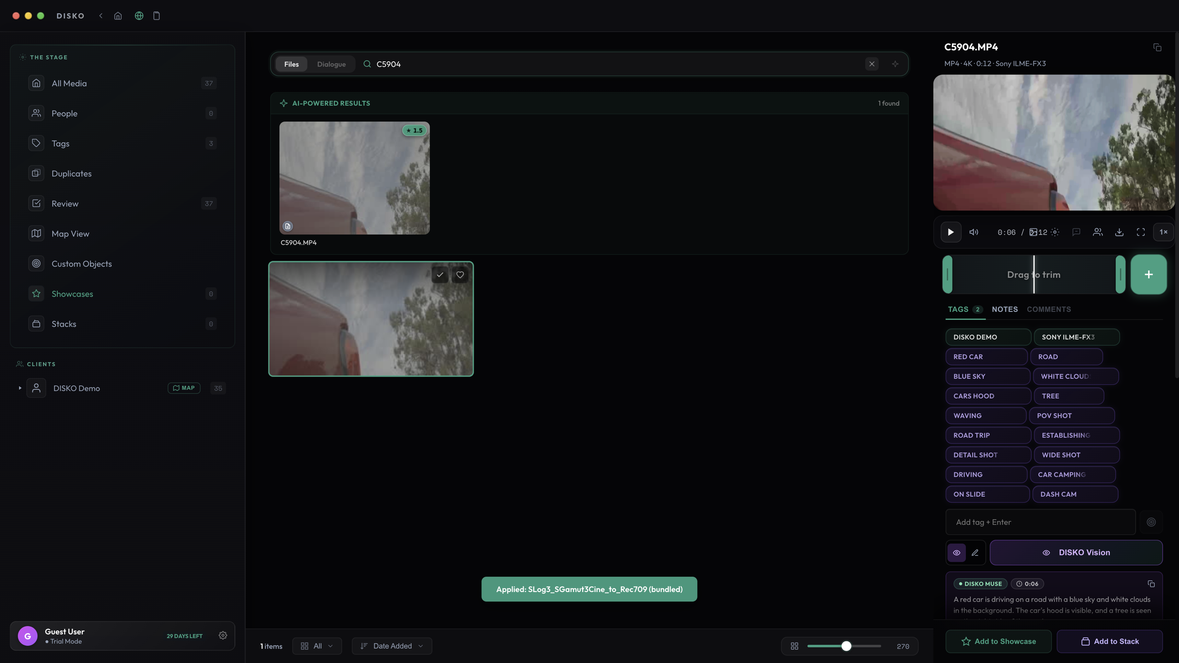Open the C5904.MP4 AI result thumbnail

click(x=354, y=178)
